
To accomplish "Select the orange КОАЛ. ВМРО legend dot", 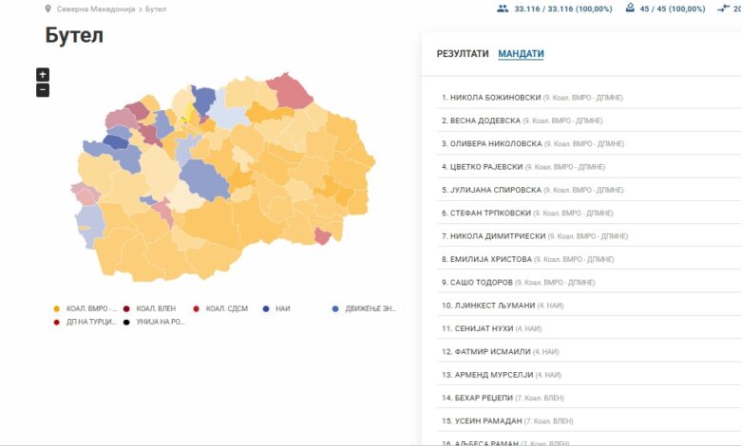I will [x=57, y=308].
